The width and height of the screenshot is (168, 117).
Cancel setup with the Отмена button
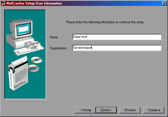(130, 110)
